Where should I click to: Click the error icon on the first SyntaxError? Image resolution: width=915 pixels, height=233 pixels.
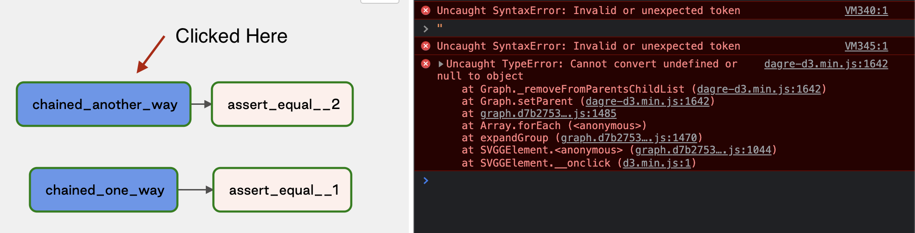[426, 10]
